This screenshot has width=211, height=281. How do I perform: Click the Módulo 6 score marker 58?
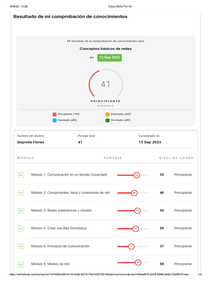pyautogui.click(x=138, y=263)
